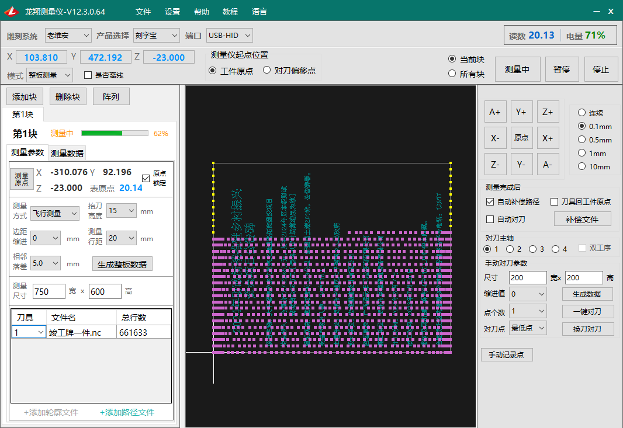Click the A- jog button
Image resolution: width=623 pixels, height=428 pixels.
pos(548,164)
